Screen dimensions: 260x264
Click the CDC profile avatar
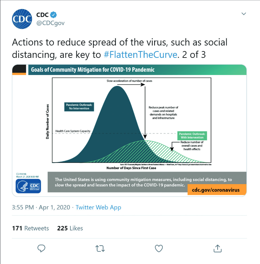[22, 19]
